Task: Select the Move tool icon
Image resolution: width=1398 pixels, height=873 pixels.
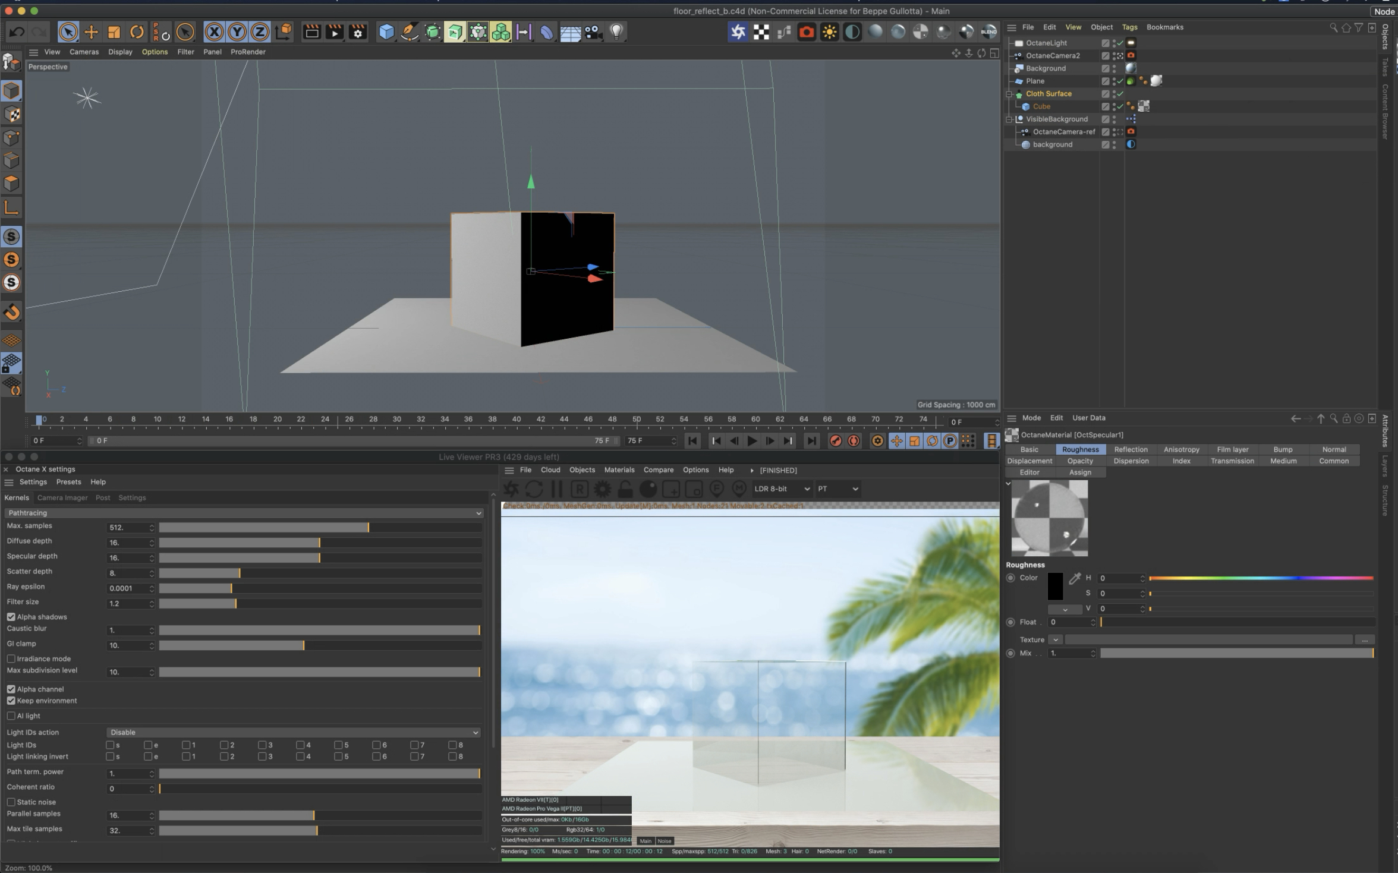Action: coord(91,32)
